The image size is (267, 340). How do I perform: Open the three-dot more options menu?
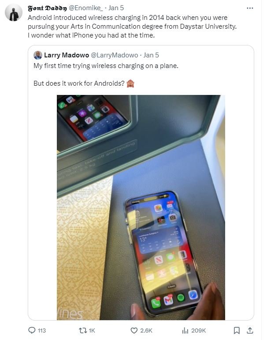pos(250,8)
